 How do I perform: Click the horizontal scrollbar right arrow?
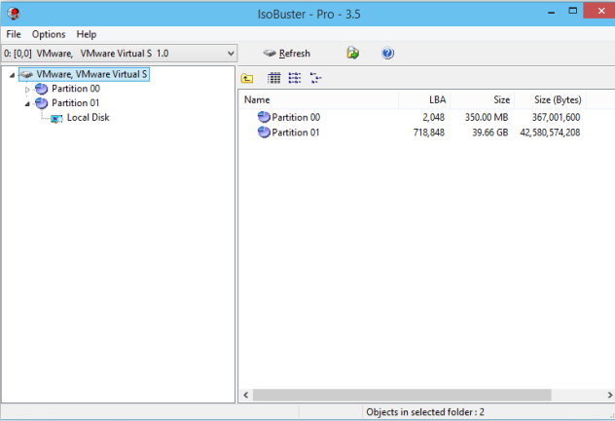pyautogui.click(x=609, y=395)
